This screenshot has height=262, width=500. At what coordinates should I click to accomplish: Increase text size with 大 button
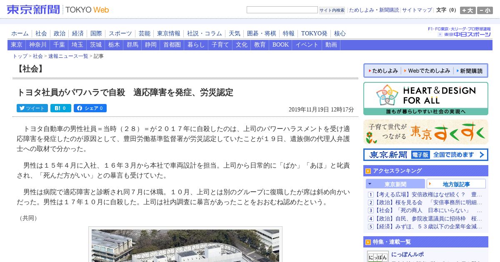(468, 10)
